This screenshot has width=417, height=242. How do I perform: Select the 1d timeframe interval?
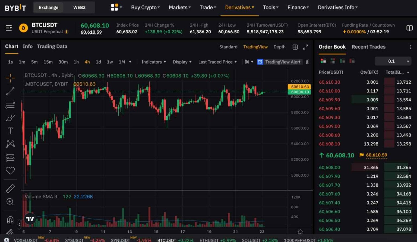click(x=98, y=62)
